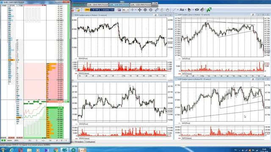Click the red stop circle icon in toolbar
Screen dimensions: 271x152
pos(72,10)
